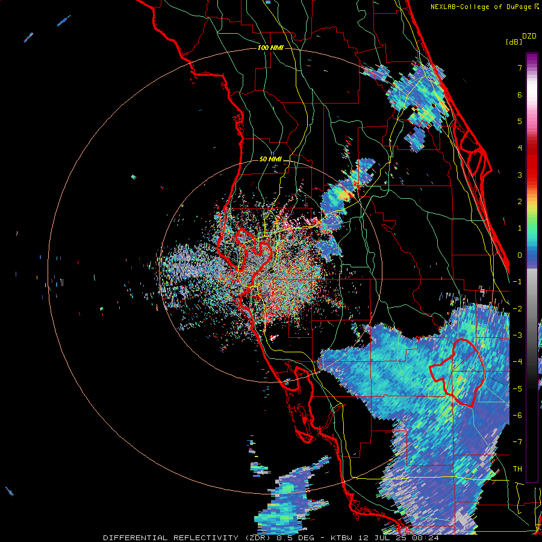Click the 0 dB value on the color scale

pyautogui.click(x=520, y=255)
